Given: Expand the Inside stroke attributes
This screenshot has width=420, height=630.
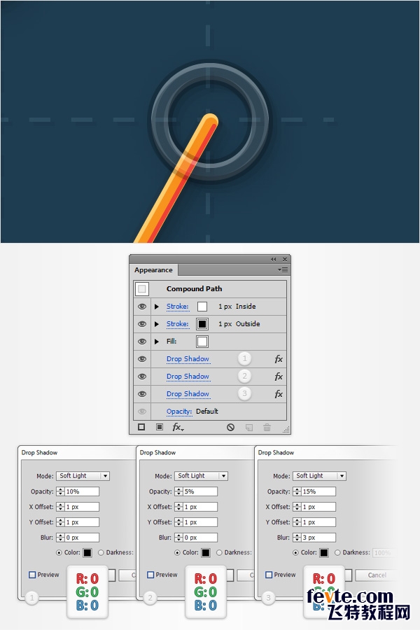Looking at the screenshot, I should [157, 307].
